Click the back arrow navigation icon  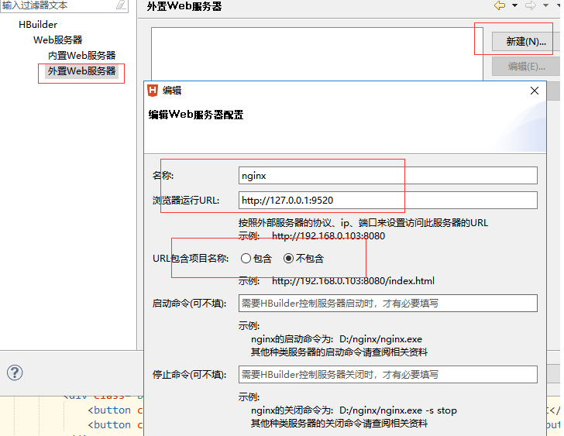pyautogui.click(x=500, y=5)
